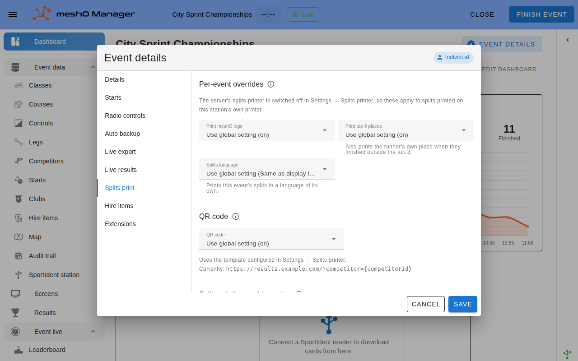Collapse the Event data sidebar group
This screenshot has height=361, width=578.
coord(93,67)
